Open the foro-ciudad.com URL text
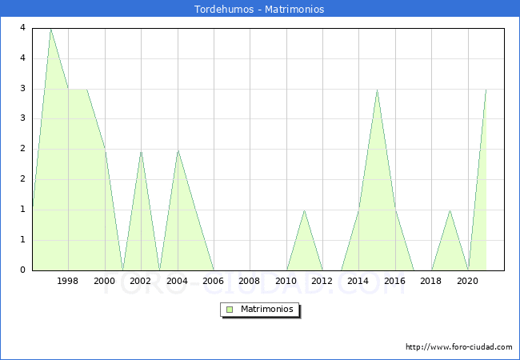Viewport: 520px width, 360px height. click(459, 346)
